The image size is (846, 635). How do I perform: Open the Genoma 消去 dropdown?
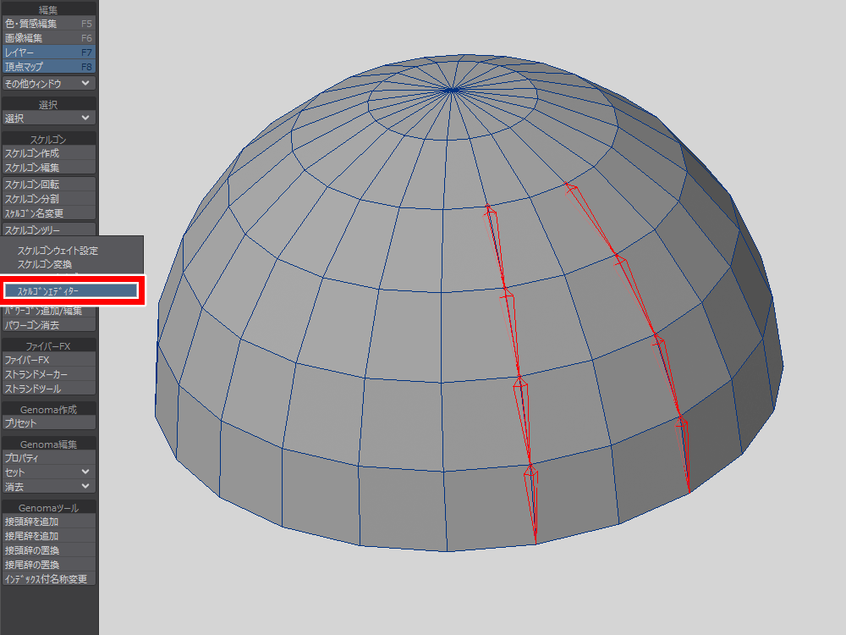48,486
